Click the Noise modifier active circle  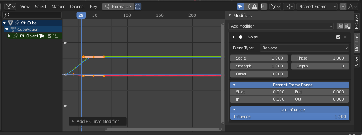point(241,37)
